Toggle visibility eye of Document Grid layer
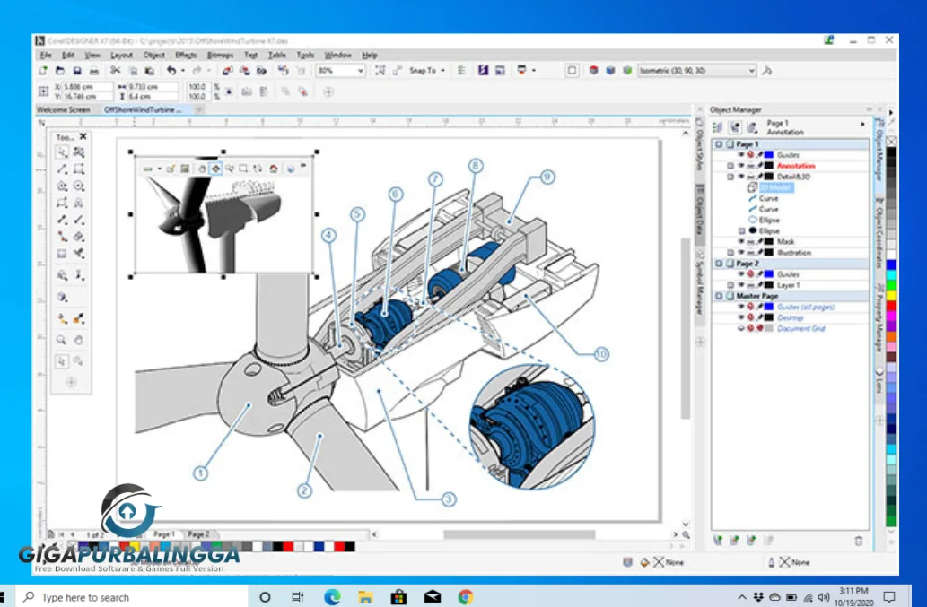Screen dimensions: 927x607 pyautogui.click(x=740, y=328)
